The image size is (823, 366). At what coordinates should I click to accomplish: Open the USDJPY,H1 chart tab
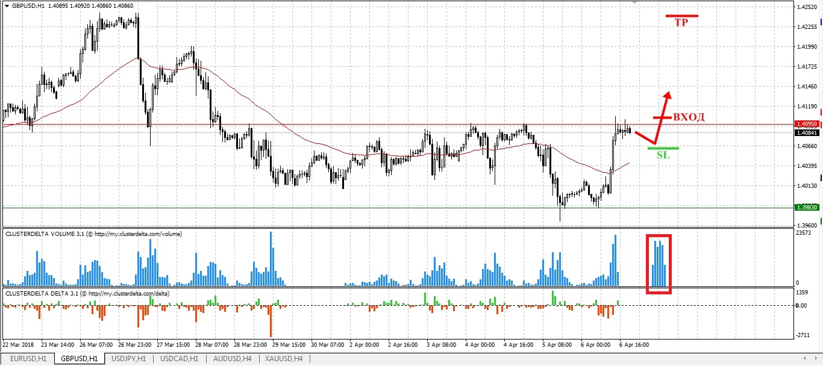coord(128,359)
